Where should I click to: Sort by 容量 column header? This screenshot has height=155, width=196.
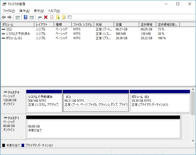pyautogui.click(x=127, y=24)
